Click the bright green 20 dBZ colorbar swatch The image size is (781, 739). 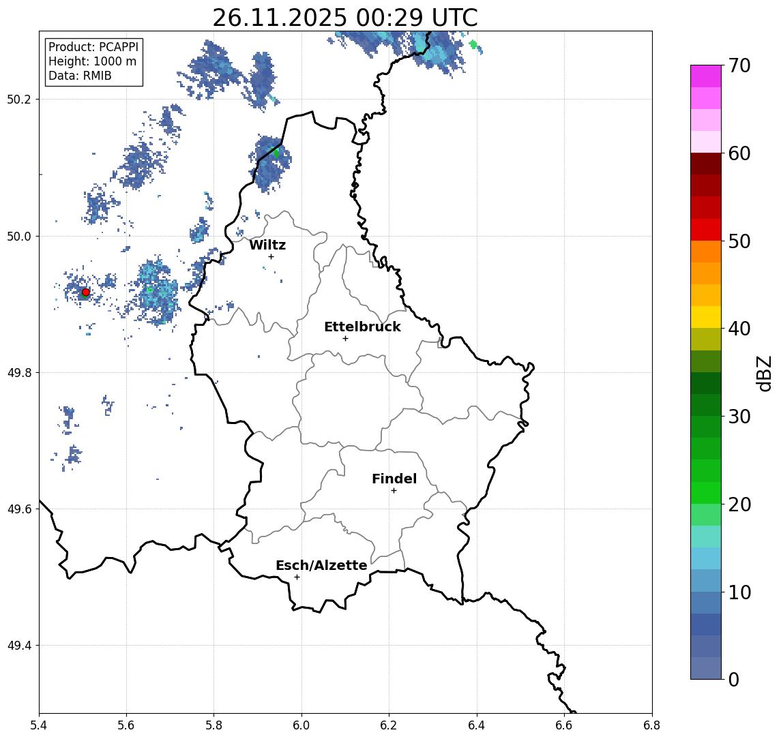point(706,492)
